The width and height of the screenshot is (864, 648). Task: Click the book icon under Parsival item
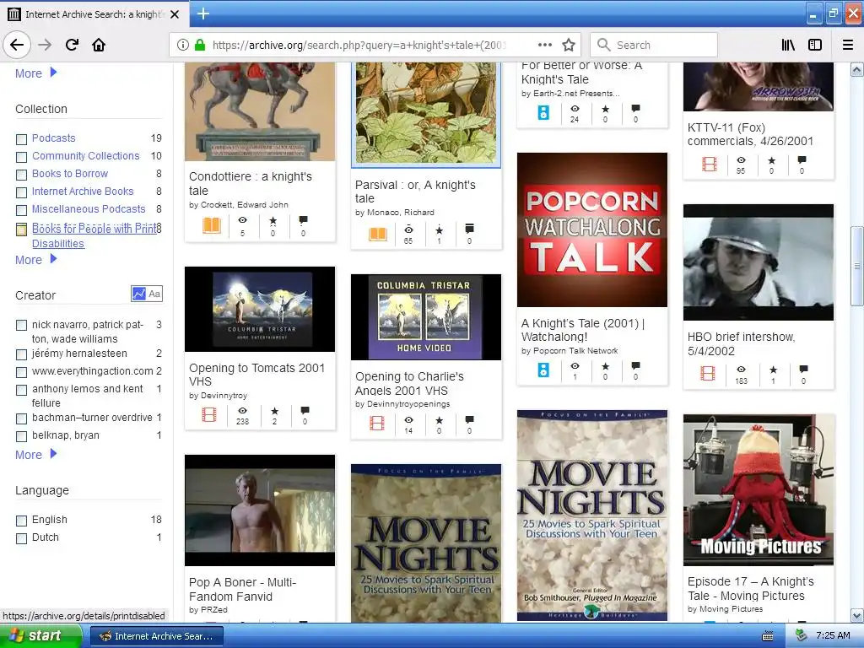coord(377,234)
